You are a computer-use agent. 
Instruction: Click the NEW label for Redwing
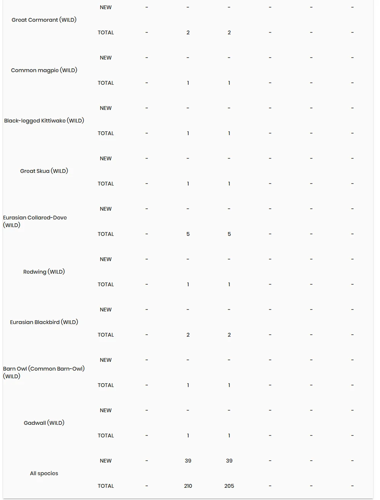click(x=106, y=259)
